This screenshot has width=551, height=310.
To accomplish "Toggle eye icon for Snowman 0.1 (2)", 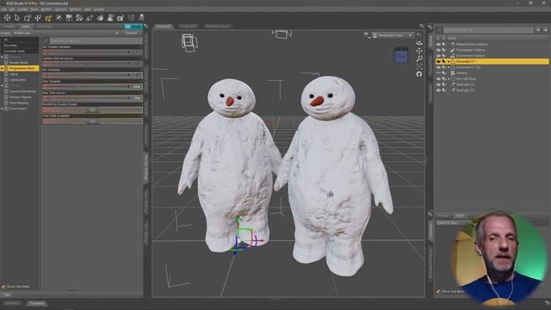I will point(438,67).
